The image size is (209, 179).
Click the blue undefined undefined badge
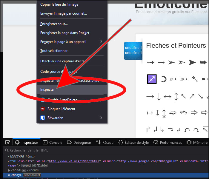click(x=133, y=51)
